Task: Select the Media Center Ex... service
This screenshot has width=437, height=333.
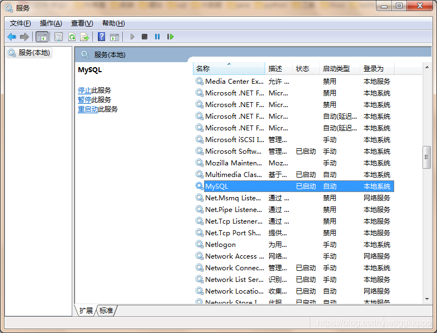Action: pyautogui.click(x=294, y=81)
